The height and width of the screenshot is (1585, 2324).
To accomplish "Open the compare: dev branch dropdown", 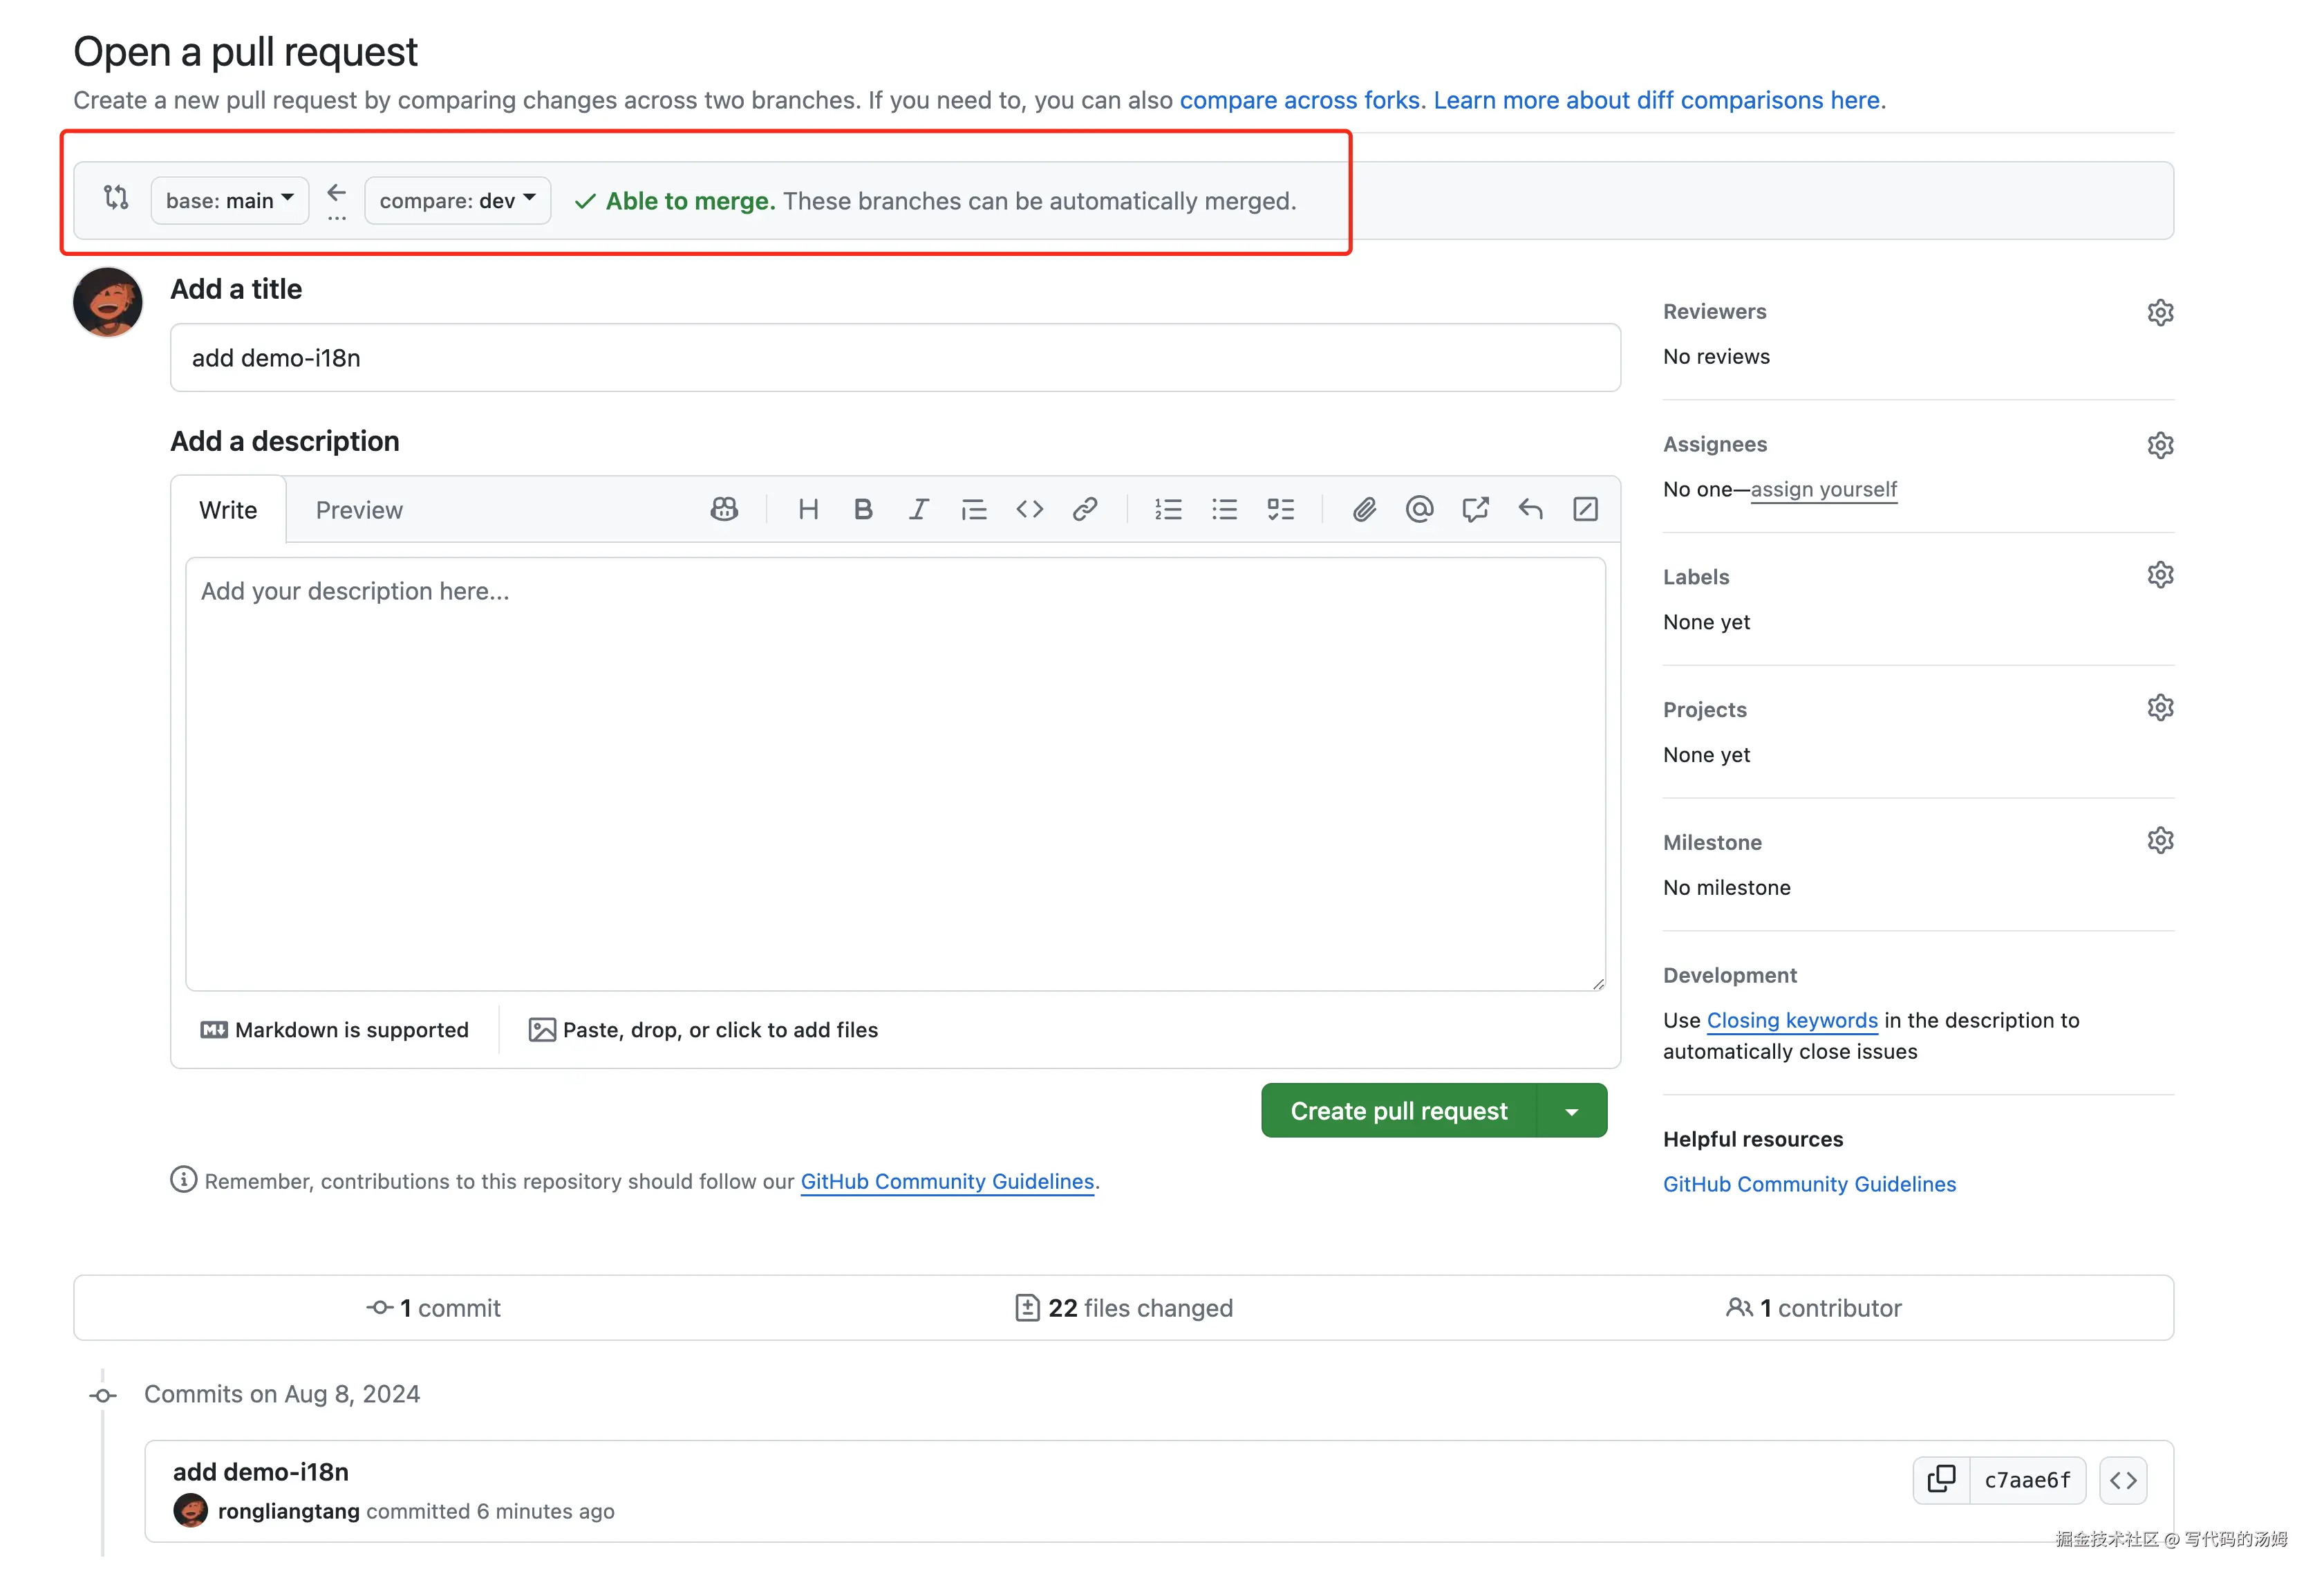I will 457,200.
